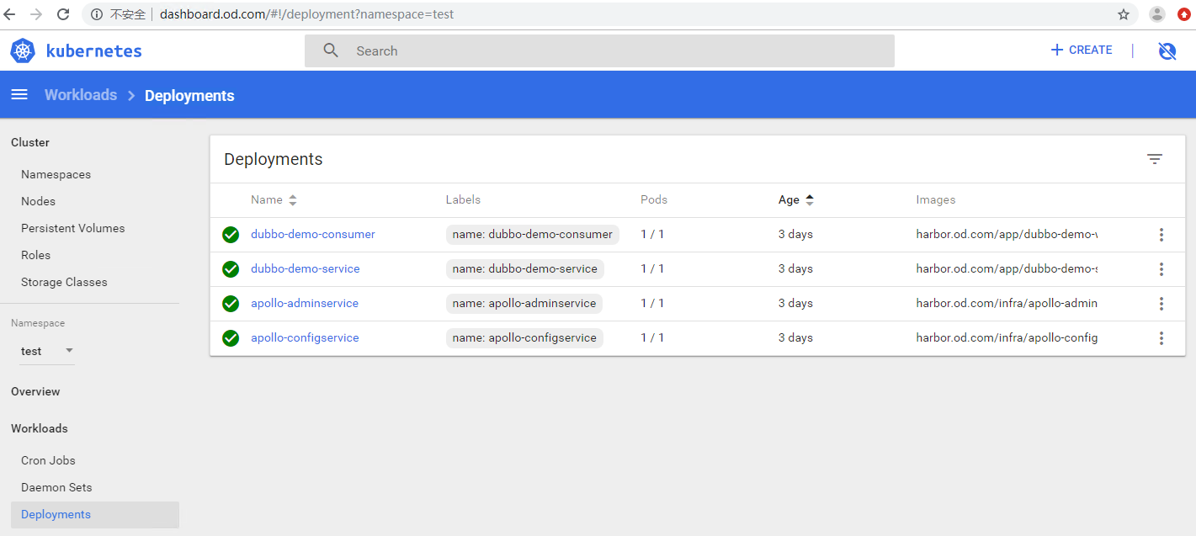This screenshot has height=536, width=1196.
Task: Go to Cron Jobs in sidebar
Action: point(48,460)
